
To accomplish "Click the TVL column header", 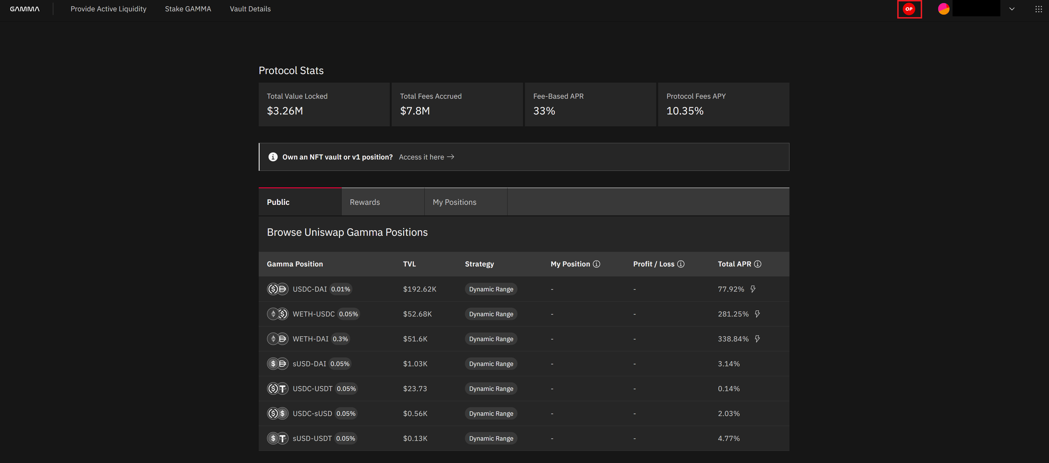I will click(x=409, y=264).
